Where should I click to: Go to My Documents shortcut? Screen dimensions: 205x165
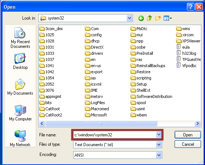(20, 87)
